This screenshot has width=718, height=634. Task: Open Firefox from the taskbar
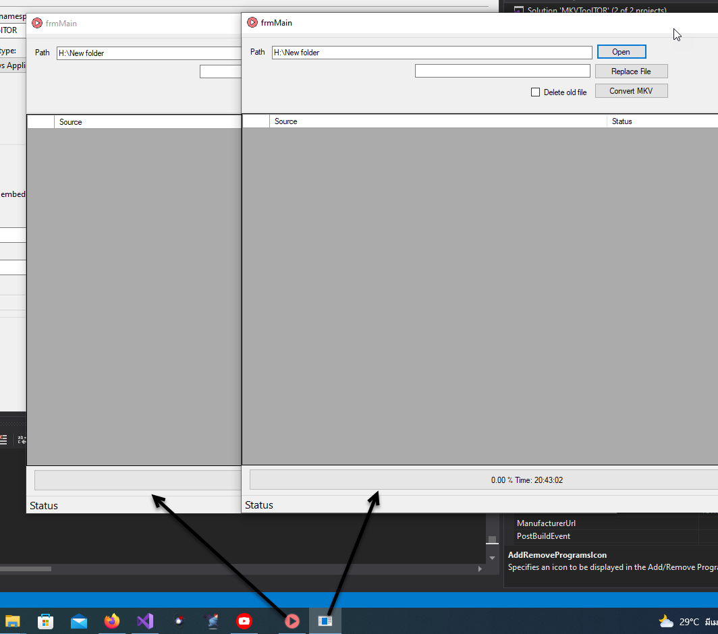tap(112, 621)
